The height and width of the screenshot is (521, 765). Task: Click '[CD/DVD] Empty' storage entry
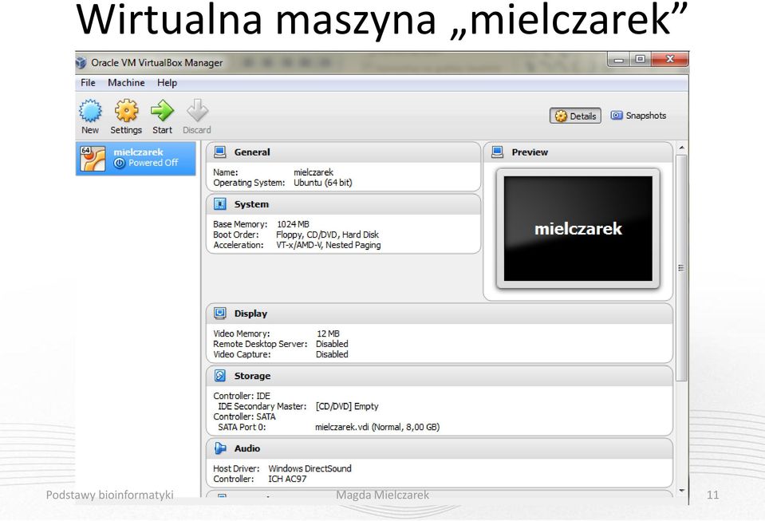tap(347, 406)
